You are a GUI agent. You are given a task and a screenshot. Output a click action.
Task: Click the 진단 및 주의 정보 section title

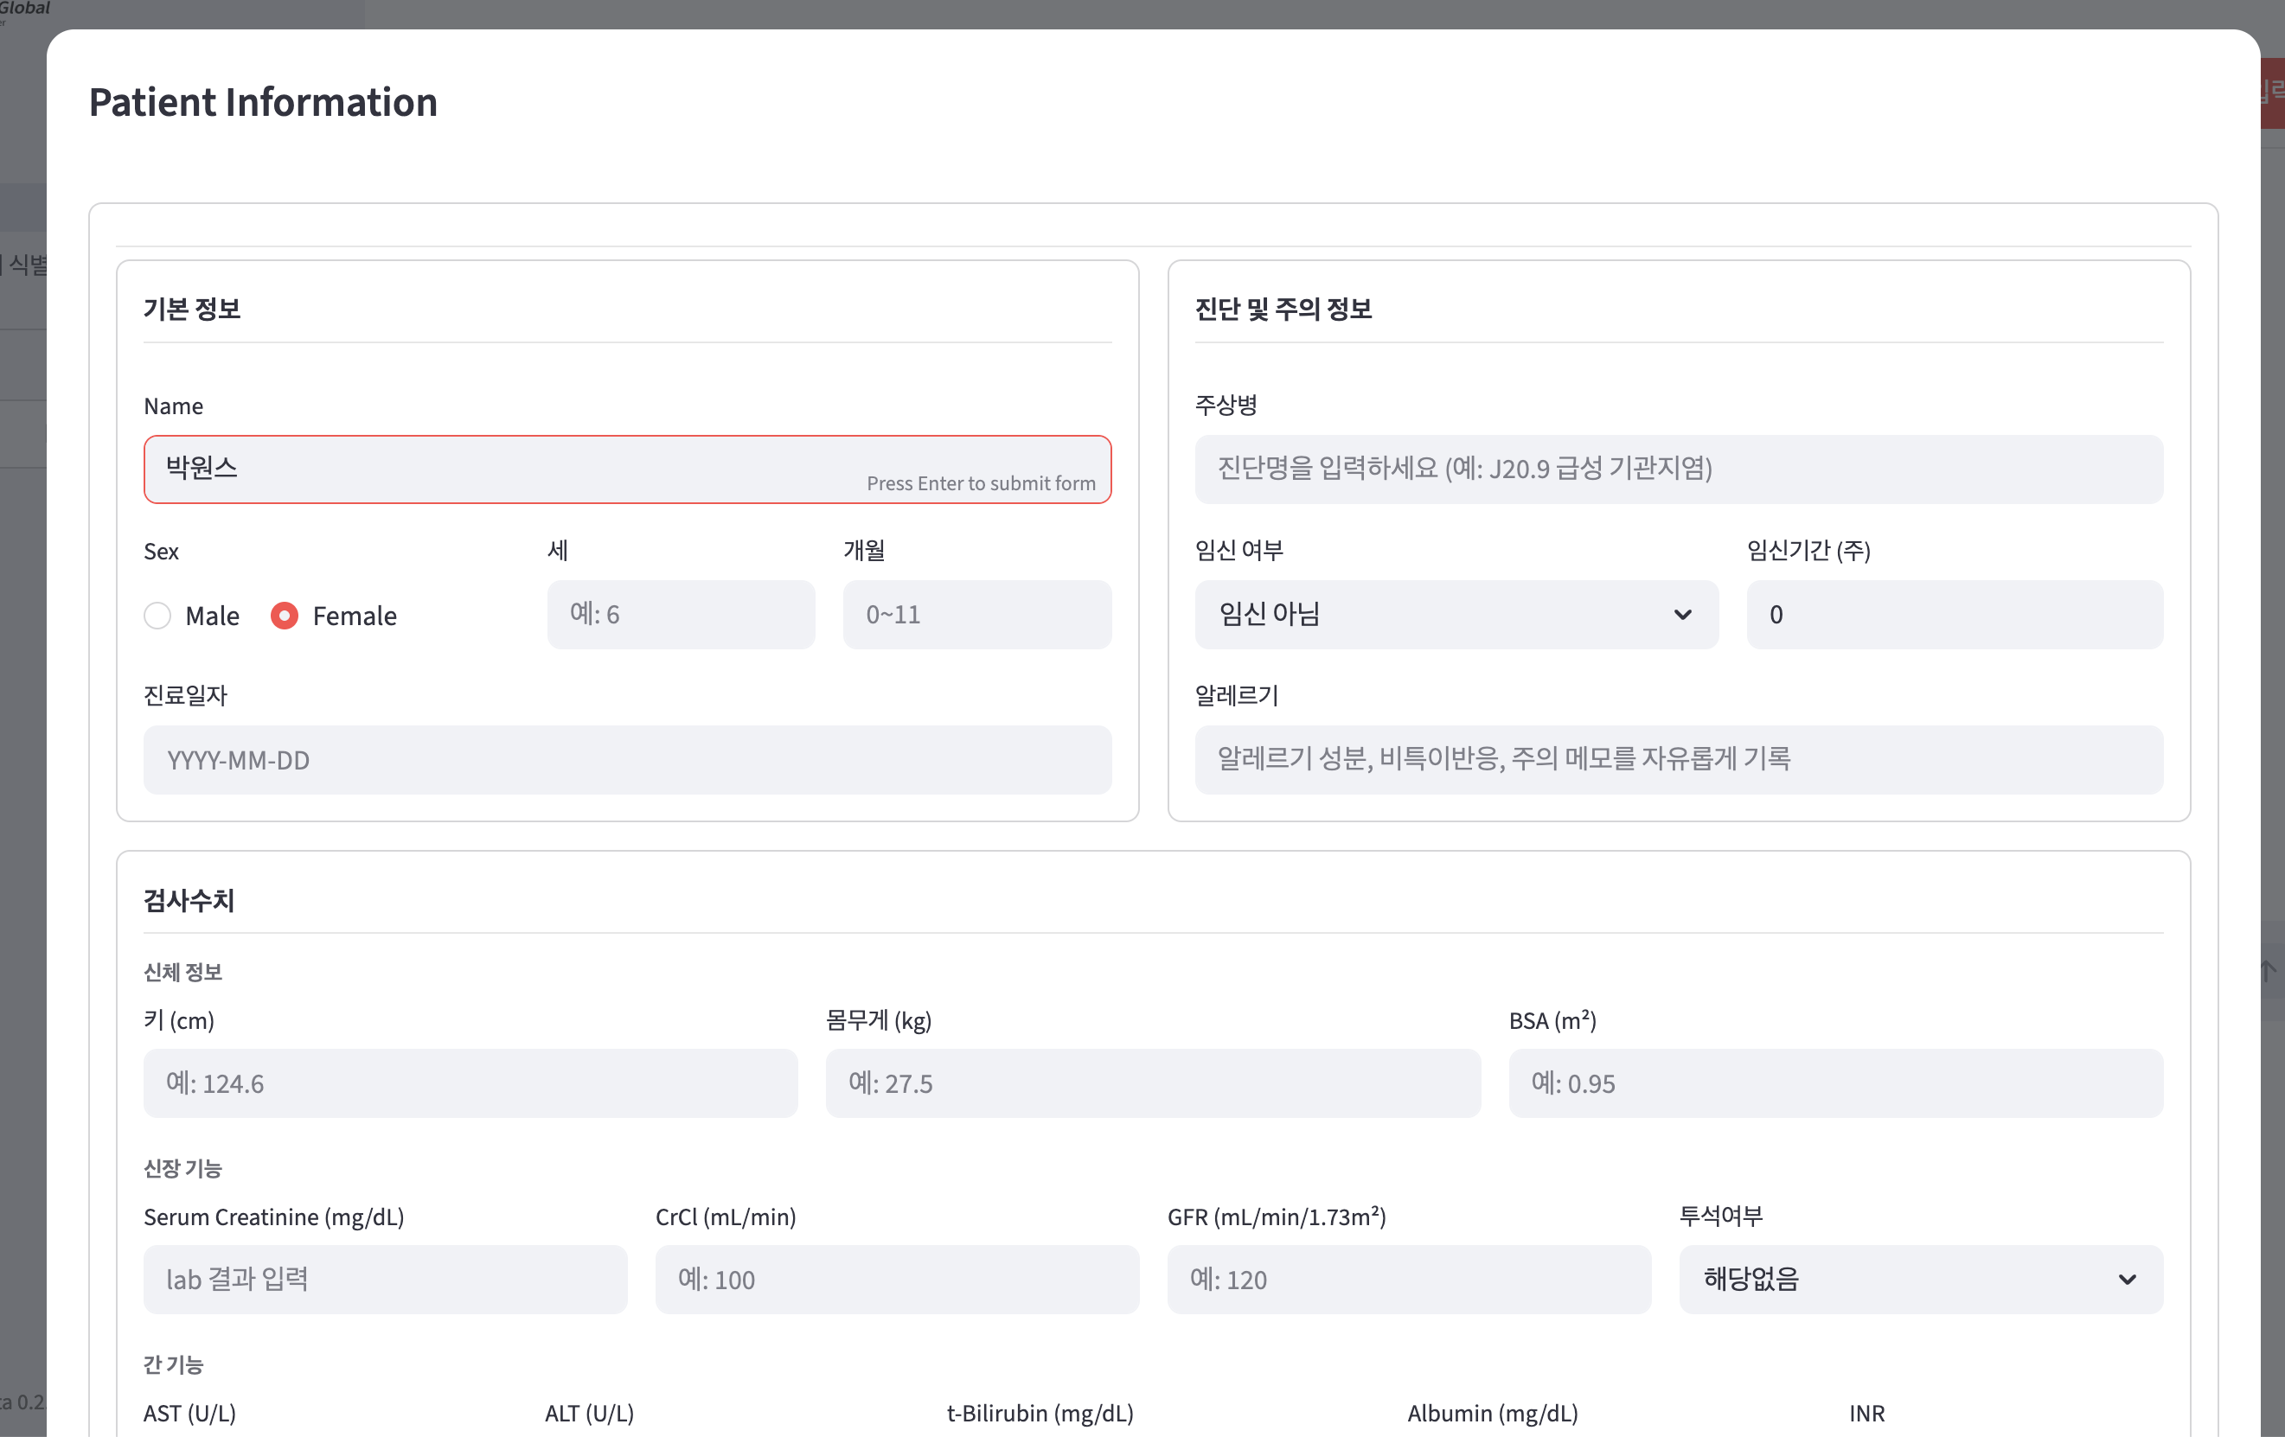click(x=1283, y=310)
